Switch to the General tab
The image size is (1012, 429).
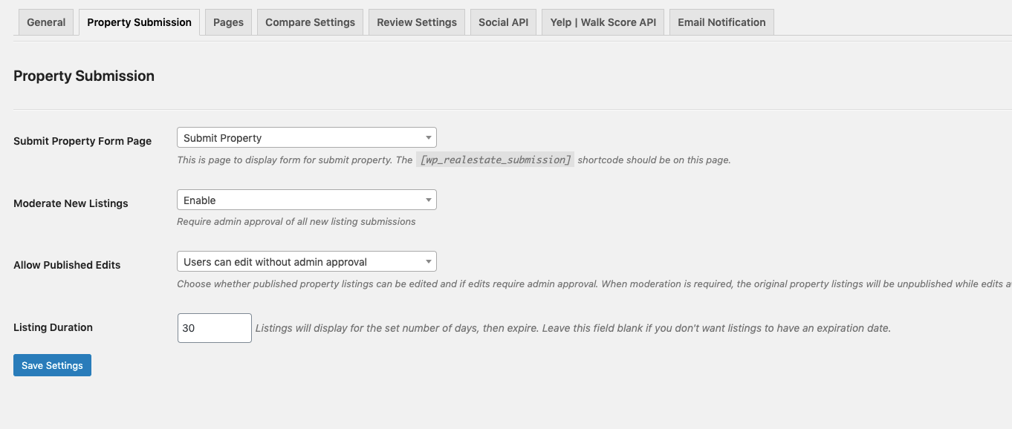46,22
